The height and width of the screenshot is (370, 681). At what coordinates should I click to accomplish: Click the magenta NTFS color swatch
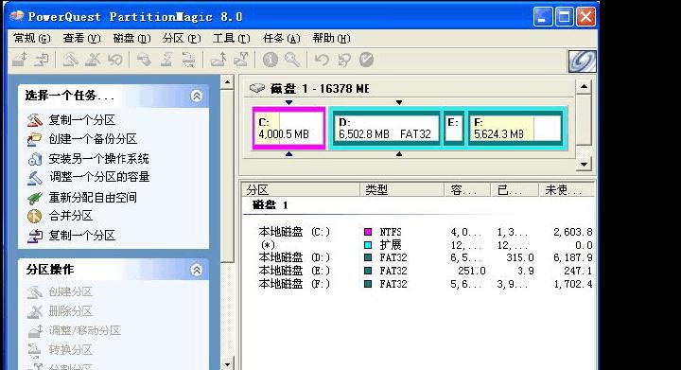tap(368, 232)
